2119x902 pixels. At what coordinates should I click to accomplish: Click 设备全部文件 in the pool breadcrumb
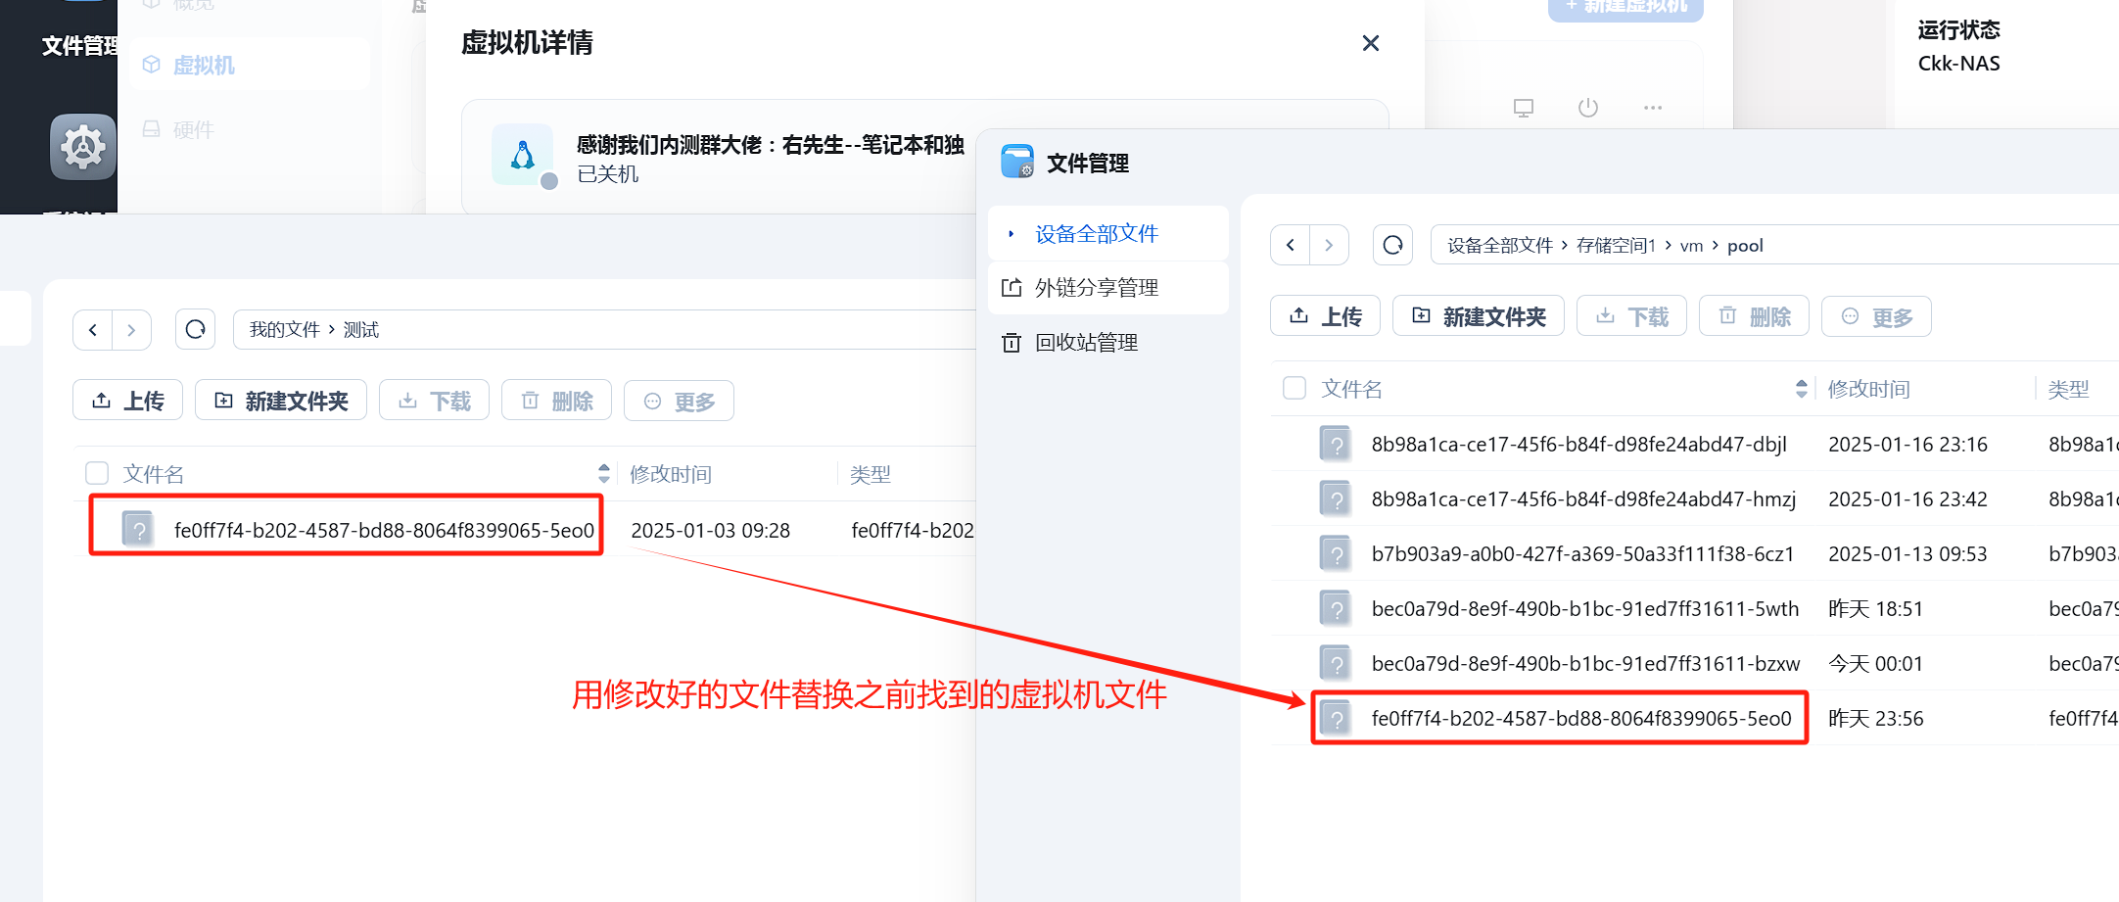[x=1500, y=246]
